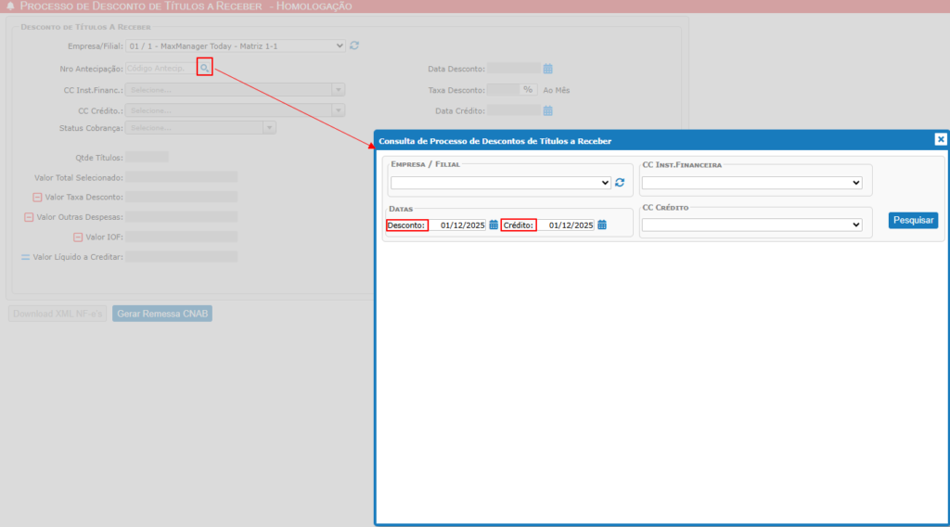Open the Data Desconto calendar picker
950x527 pixels.
click(548, 68)
